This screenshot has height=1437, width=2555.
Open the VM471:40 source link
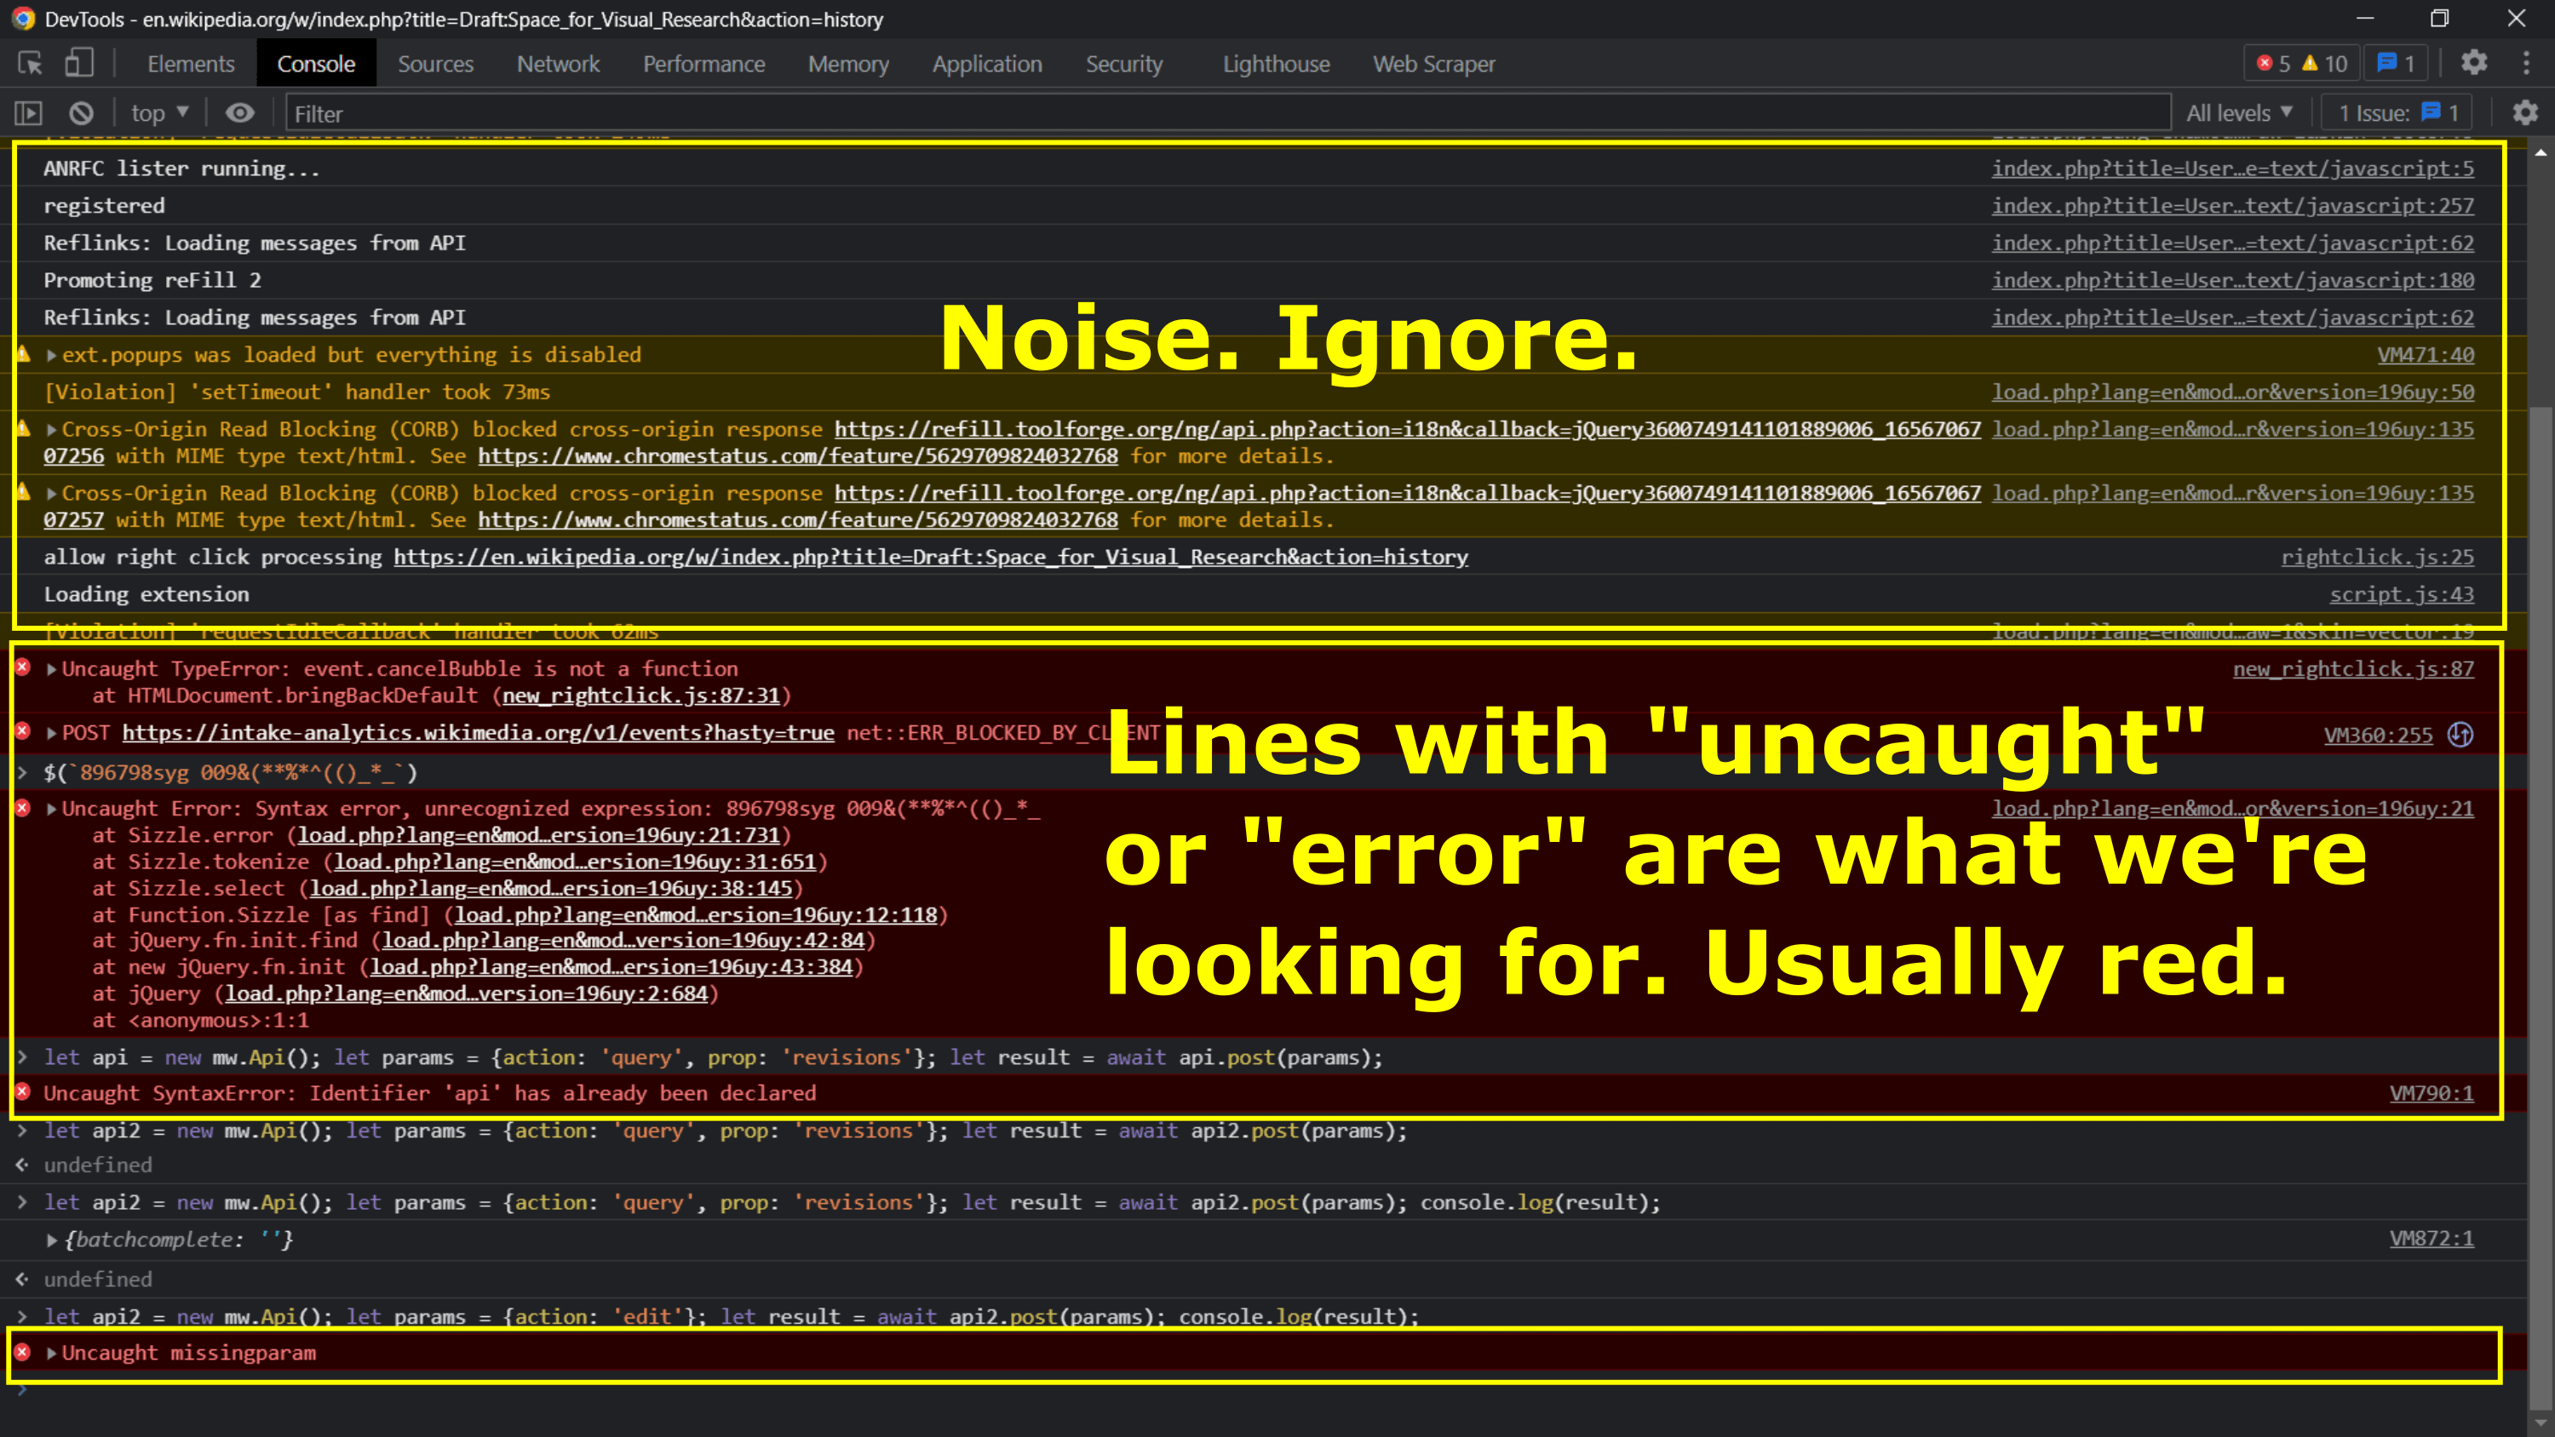click(2425, 355)
